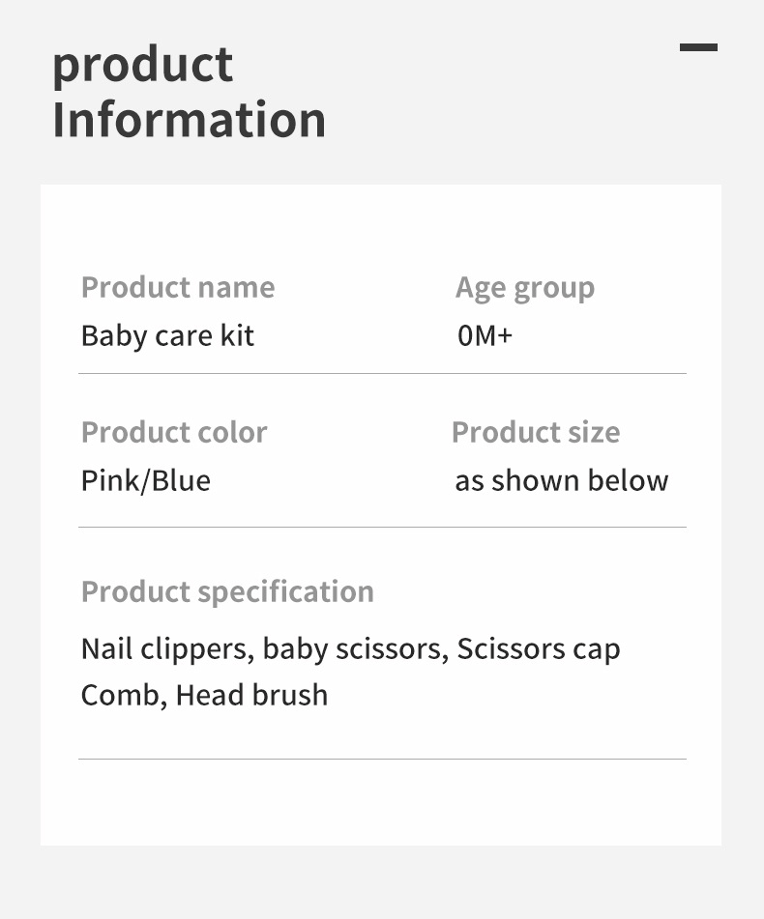The width and height of the screenshot is (764, 919).
Task: Click the 'Scissors cap' text
Action: [539, 648]
